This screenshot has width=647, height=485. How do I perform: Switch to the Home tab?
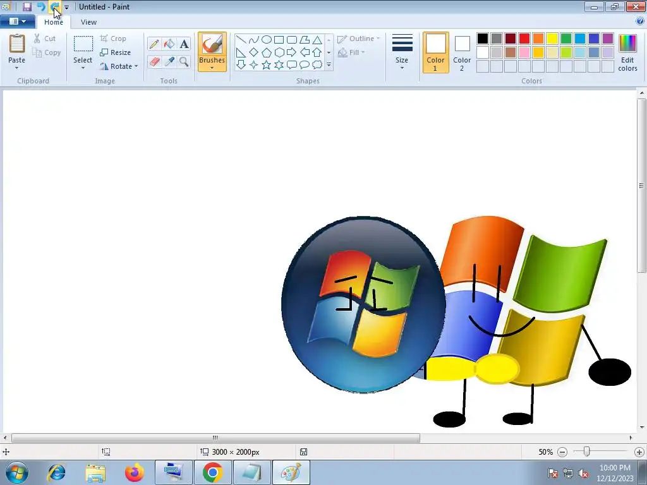pos(54,22)
